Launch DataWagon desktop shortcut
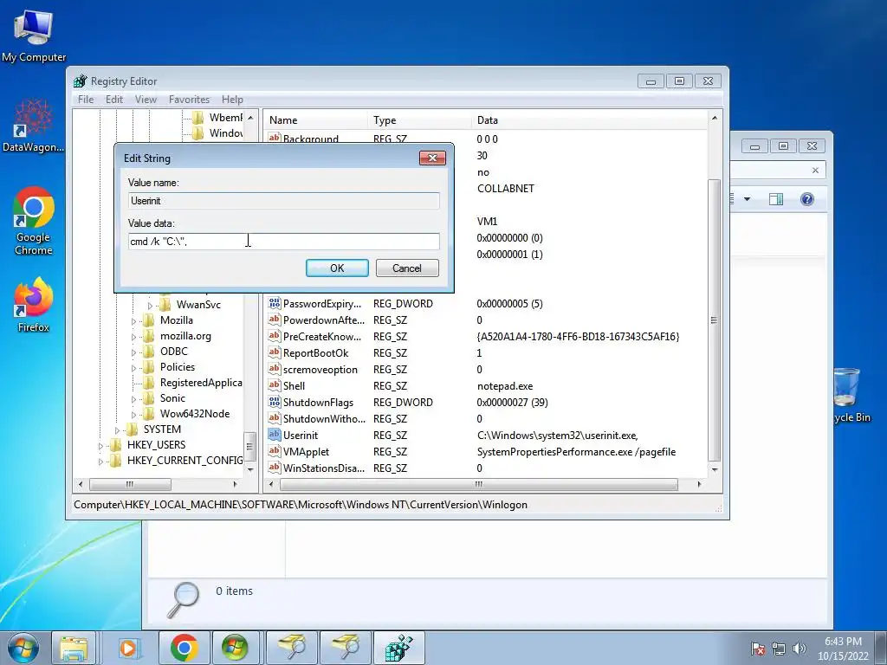 coord(33,126)
